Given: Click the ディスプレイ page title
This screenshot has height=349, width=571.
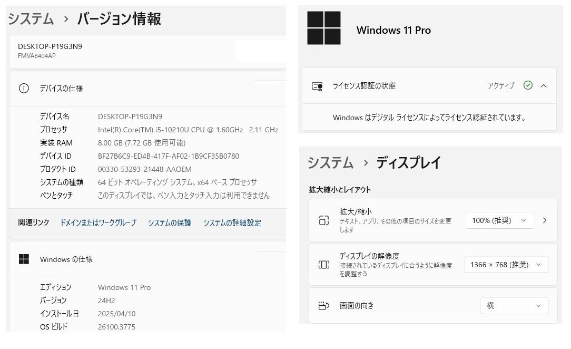Looking at the screenshot, I should (x=409, y=162).
